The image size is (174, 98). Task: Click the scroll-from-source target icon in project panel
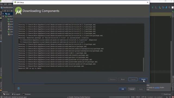[x=5, y=11]
